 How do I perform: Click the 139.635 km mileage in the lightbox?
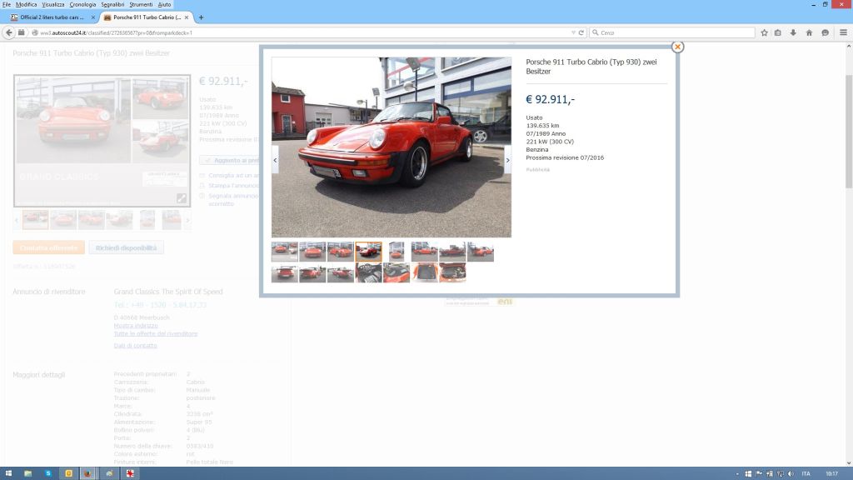[542, 126]
